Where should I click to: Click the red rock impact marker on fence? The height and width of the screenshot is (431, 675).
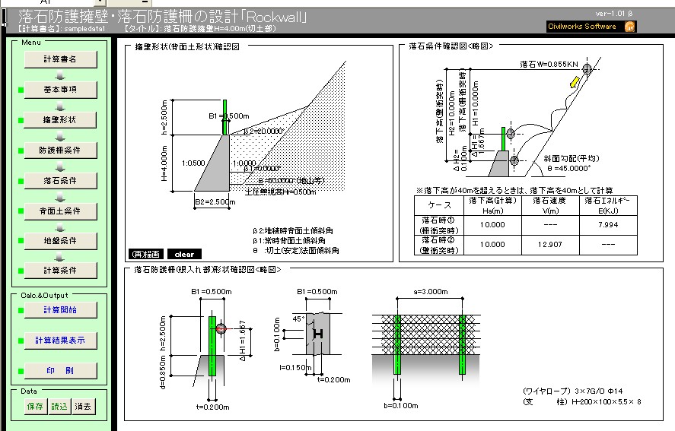pyautogui.click(x=221, y=329)
